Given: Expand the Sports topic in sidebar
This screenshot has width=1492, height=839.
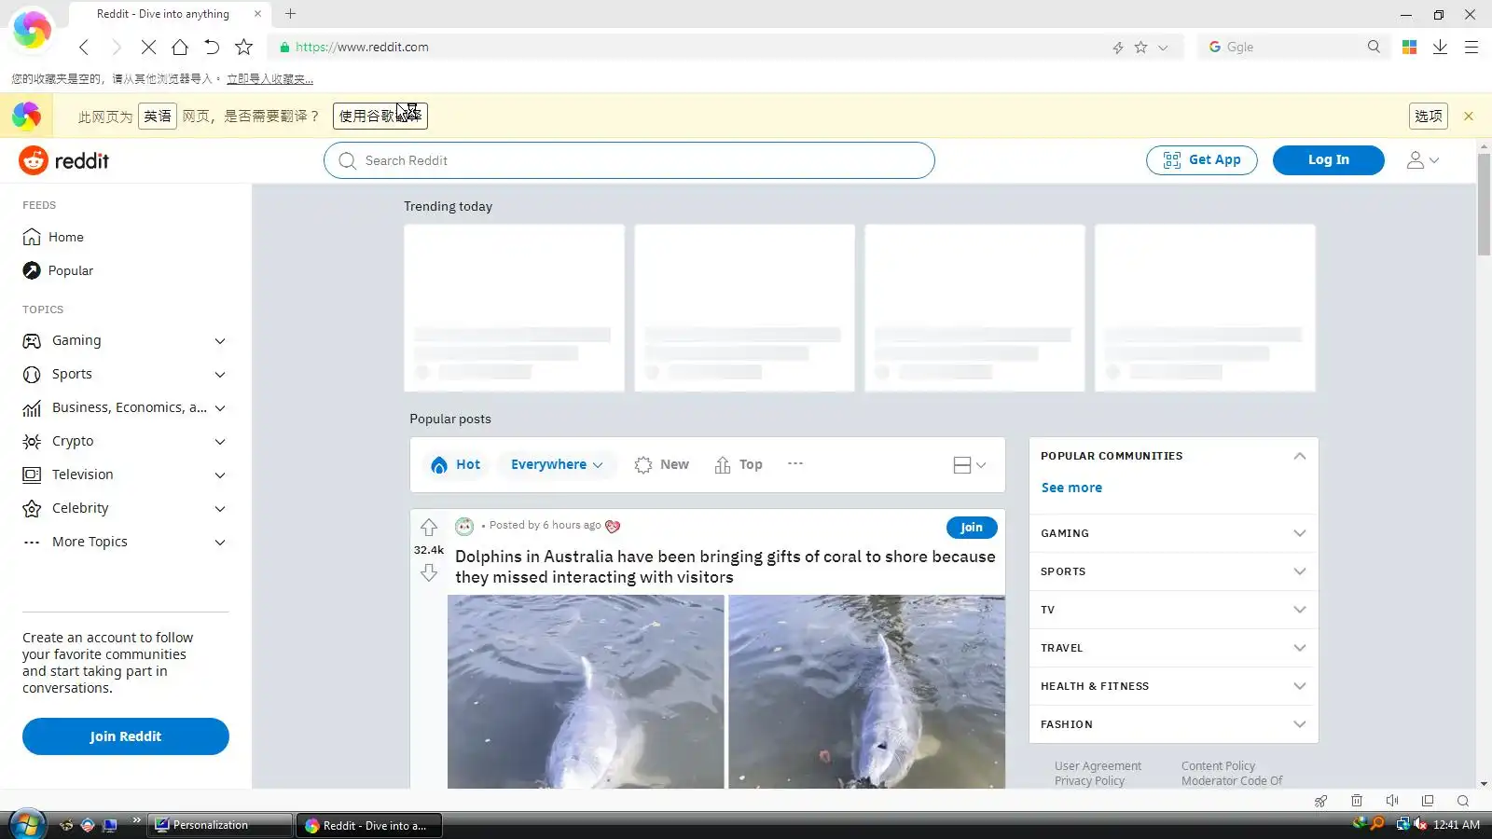Looking at the screenshot, I should coord(220,375).
